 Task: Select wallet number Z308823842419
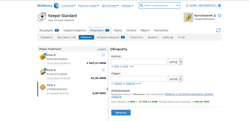click(x=57, y=89)
